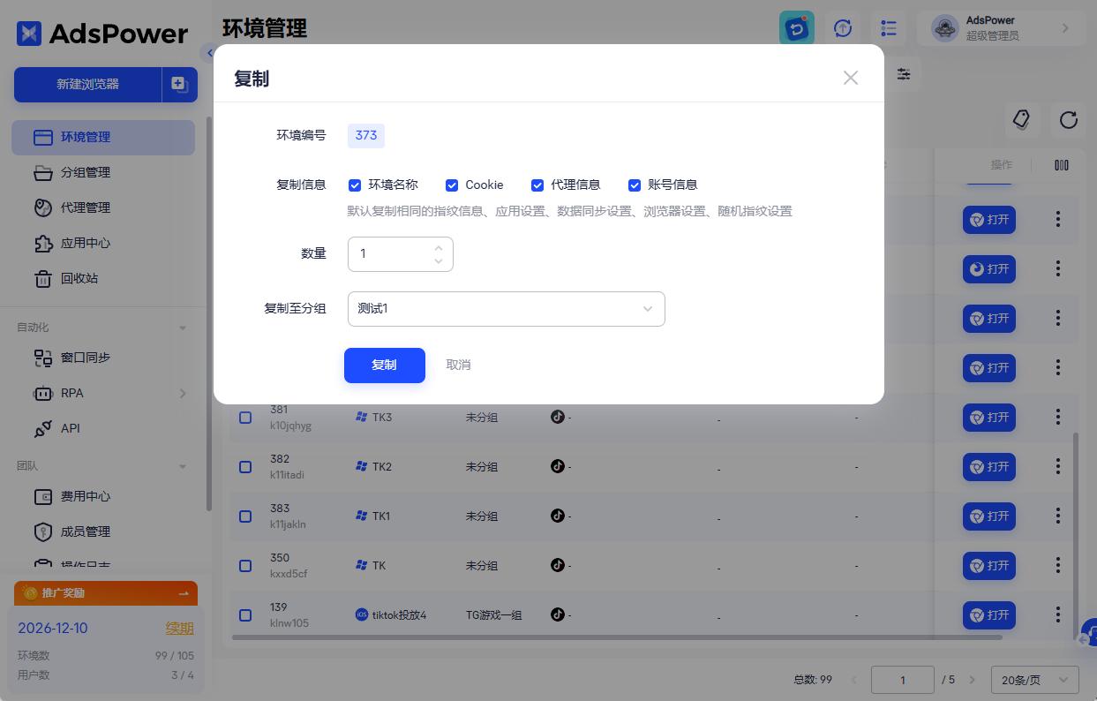Uncheck the 环境名称 checkbox
Viewport: 1097px width, 701px height.
tap(355, 185)
